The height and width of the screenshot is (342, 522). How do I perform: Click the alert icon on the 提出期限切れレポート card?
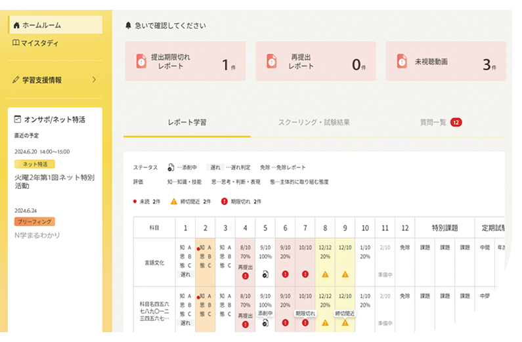coord(141,61)
